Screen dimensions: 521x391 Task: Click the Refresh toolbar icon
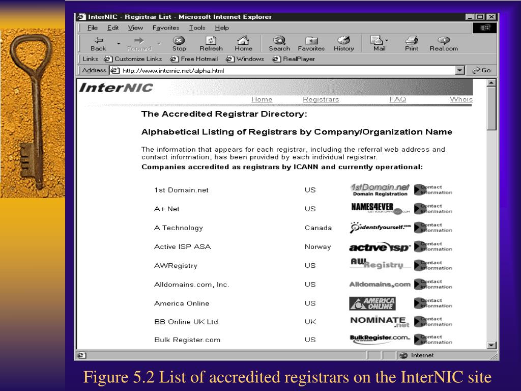(x=211, y=44)
